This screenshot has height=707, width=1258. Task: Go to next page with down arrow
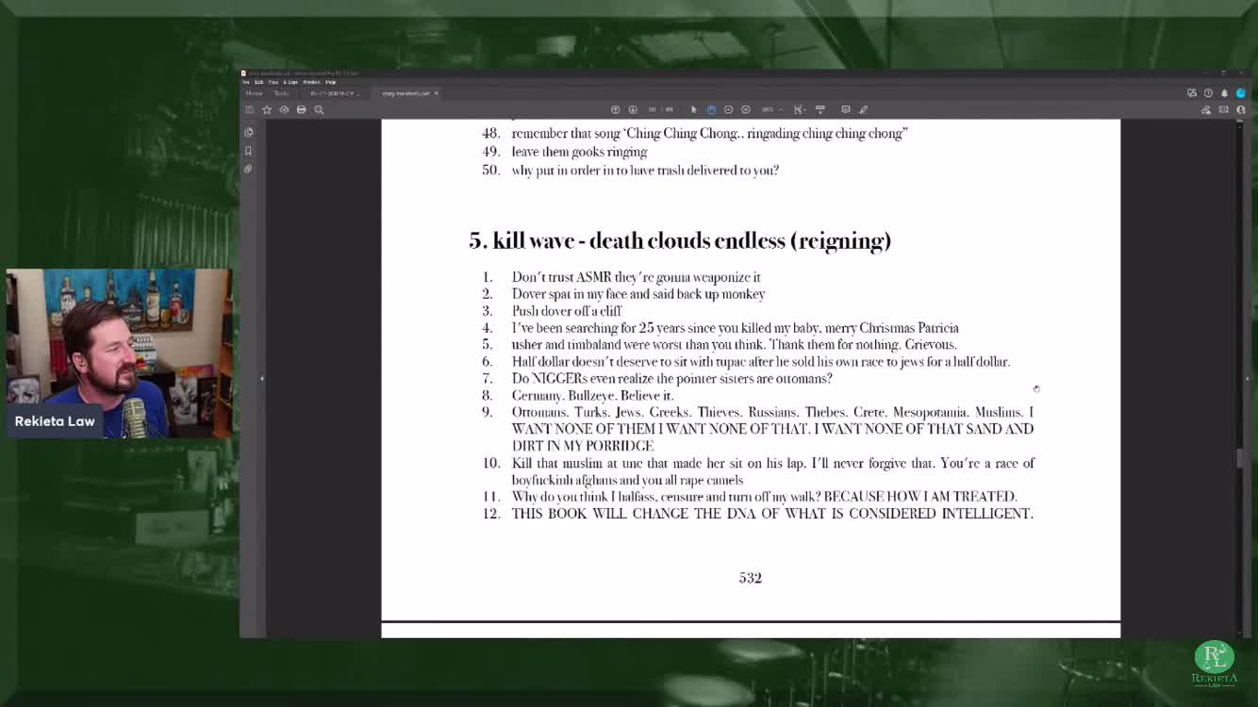click(x=633, y=109)
